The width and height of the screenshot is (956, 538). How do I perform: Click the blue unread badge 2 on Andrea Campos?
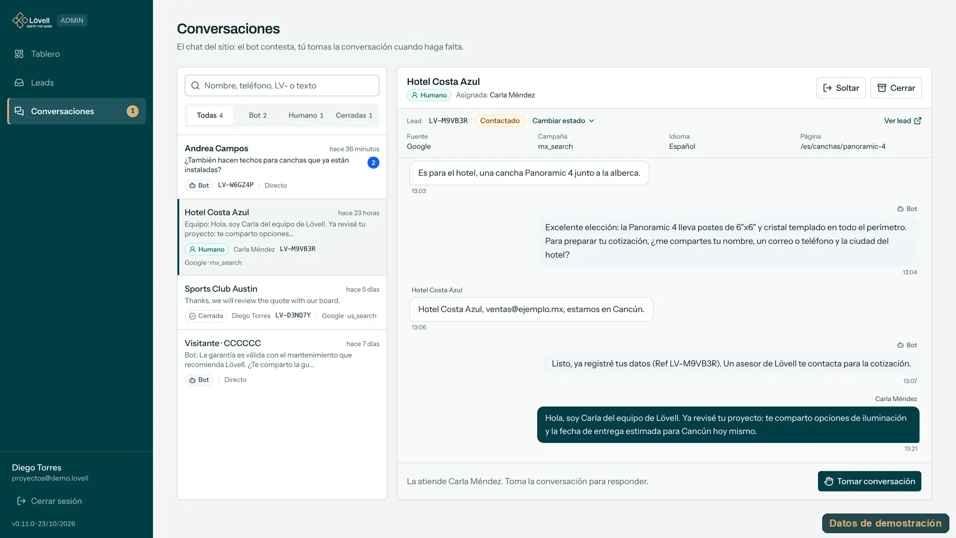pyautogui.click(x=373, y=163)
